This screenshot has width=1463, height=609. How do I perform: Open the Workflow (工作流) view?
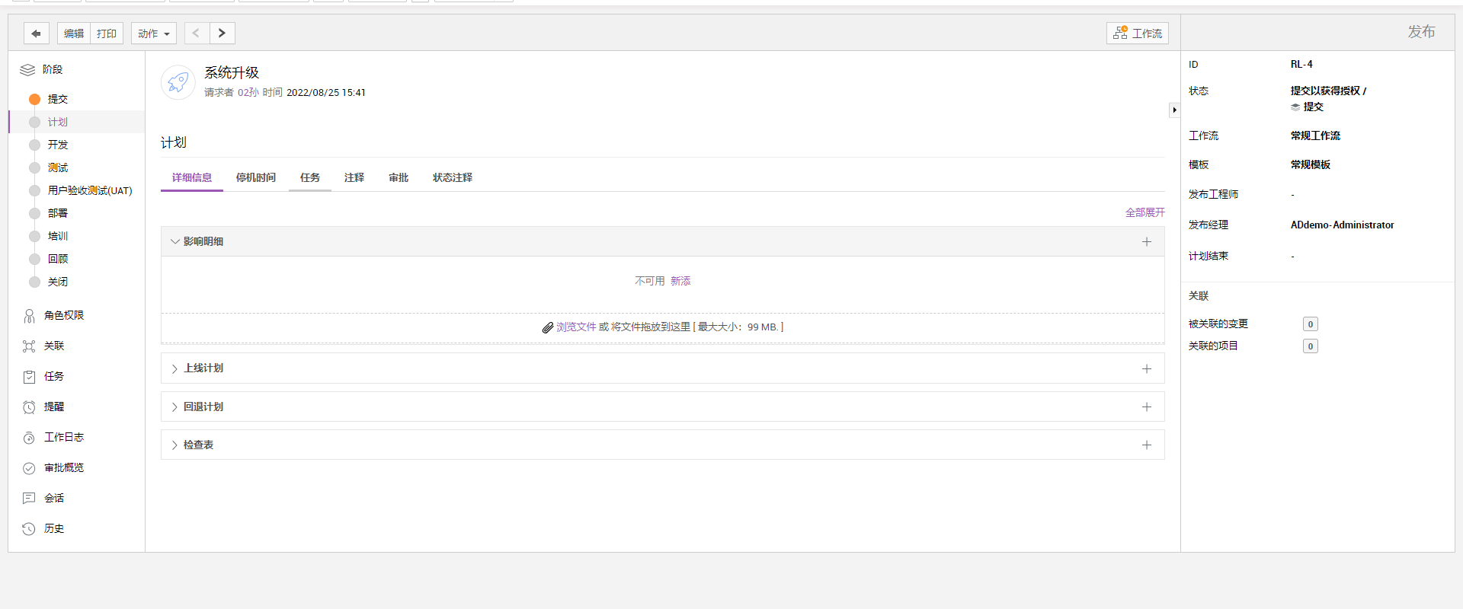click(x=1137, y=33)
